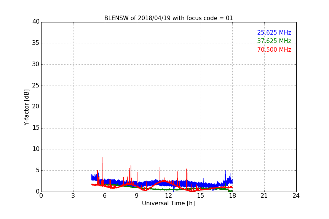The image size is (329, 219).
Task: Click the y-axis tick label 25
Action: click(36, 85)
